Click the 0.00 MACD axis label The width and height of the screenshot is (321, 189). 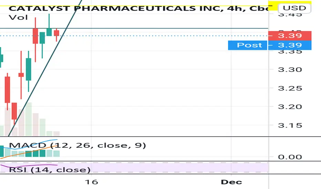click(290, 157)
